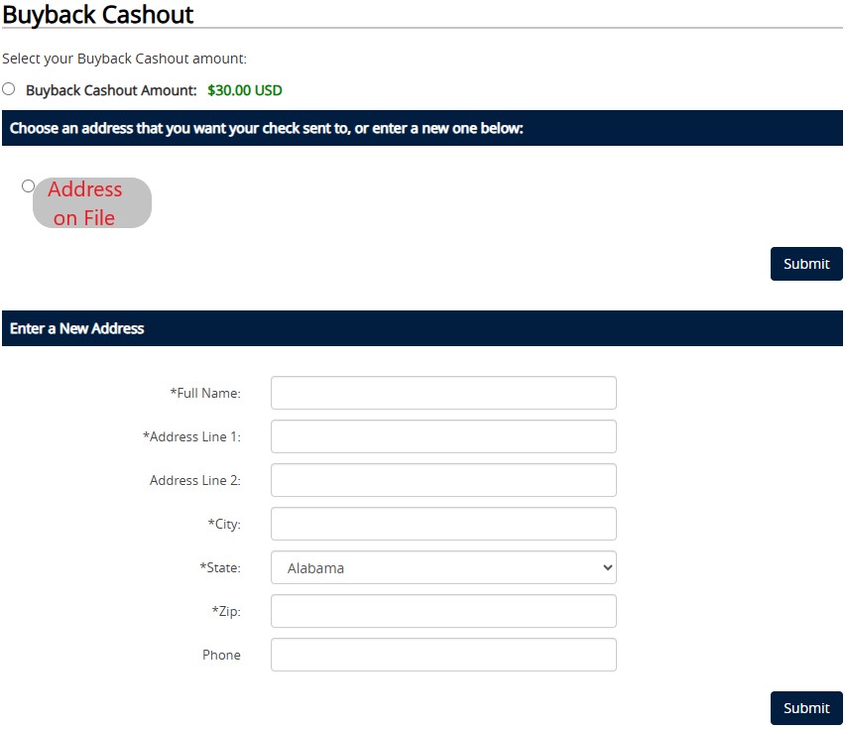This screenshot has height=729, width=846.
Task: Click the upper Submit button
Action: (x=806, y=264)
